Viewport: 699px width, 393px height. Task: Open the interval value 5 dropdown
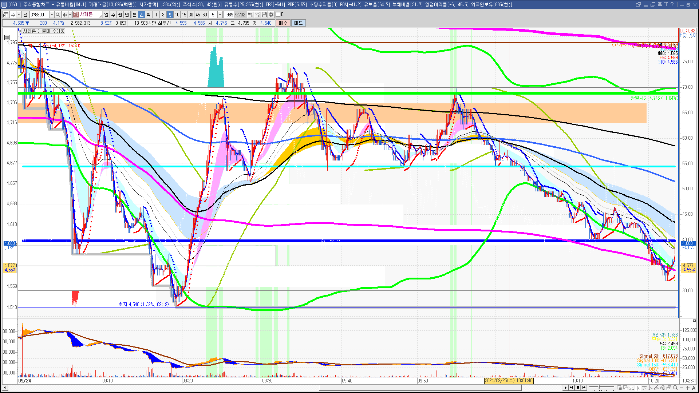(x=220, y=15)
